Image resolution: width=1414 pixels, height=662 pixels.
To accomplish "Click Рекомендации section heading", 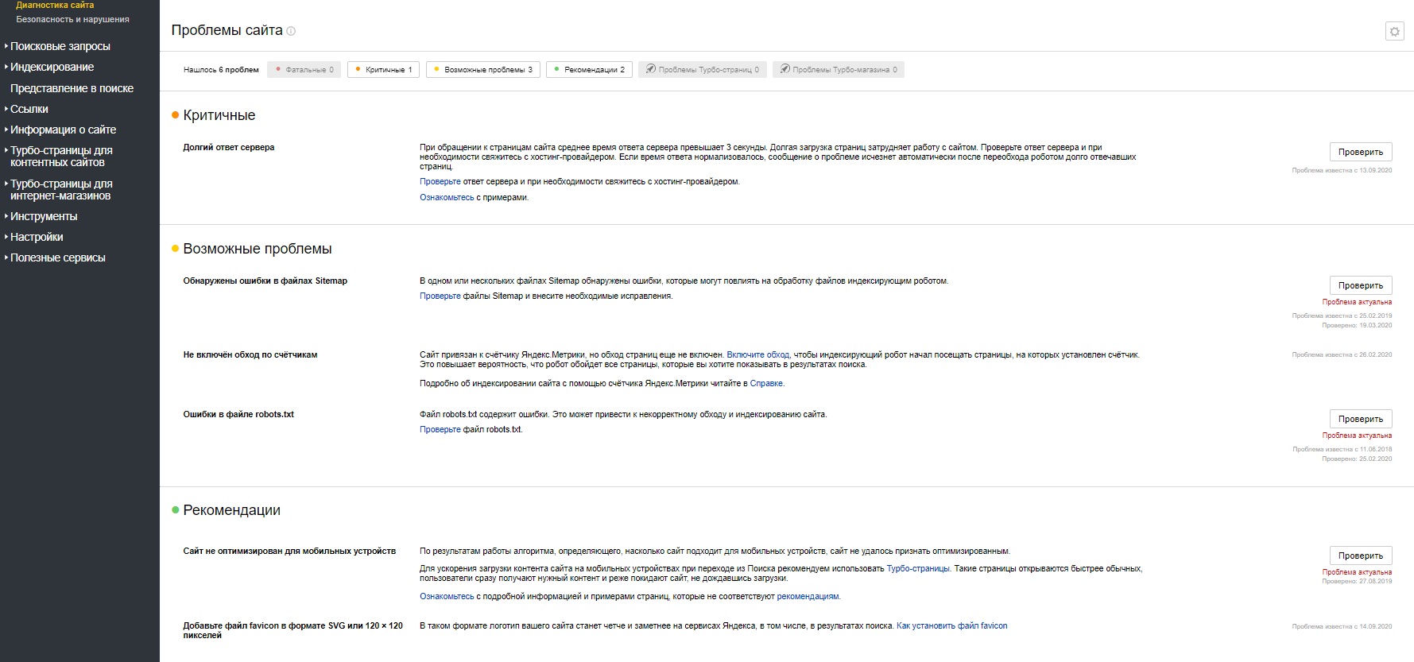I will click(231, 510).
